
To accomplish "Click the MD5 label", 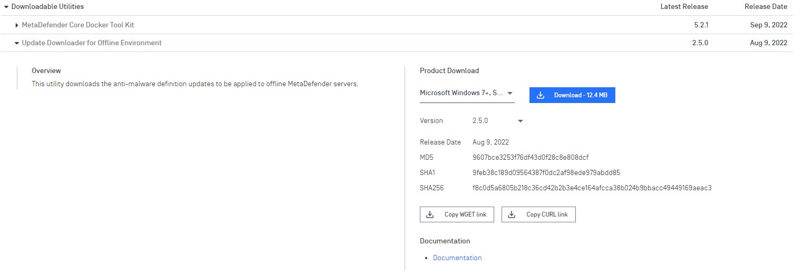I will coord(426,157).
